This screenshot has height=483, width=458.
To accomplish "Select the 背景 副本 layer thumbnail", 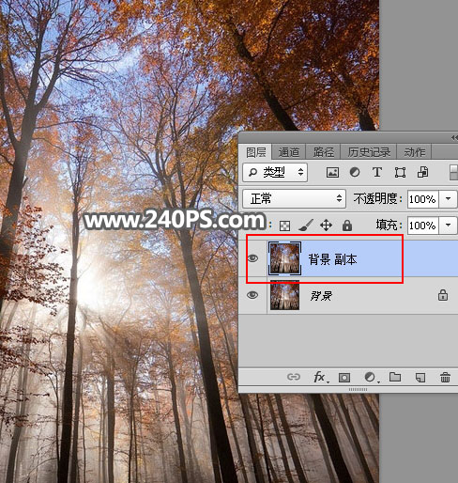I will [x=284, y=258].
